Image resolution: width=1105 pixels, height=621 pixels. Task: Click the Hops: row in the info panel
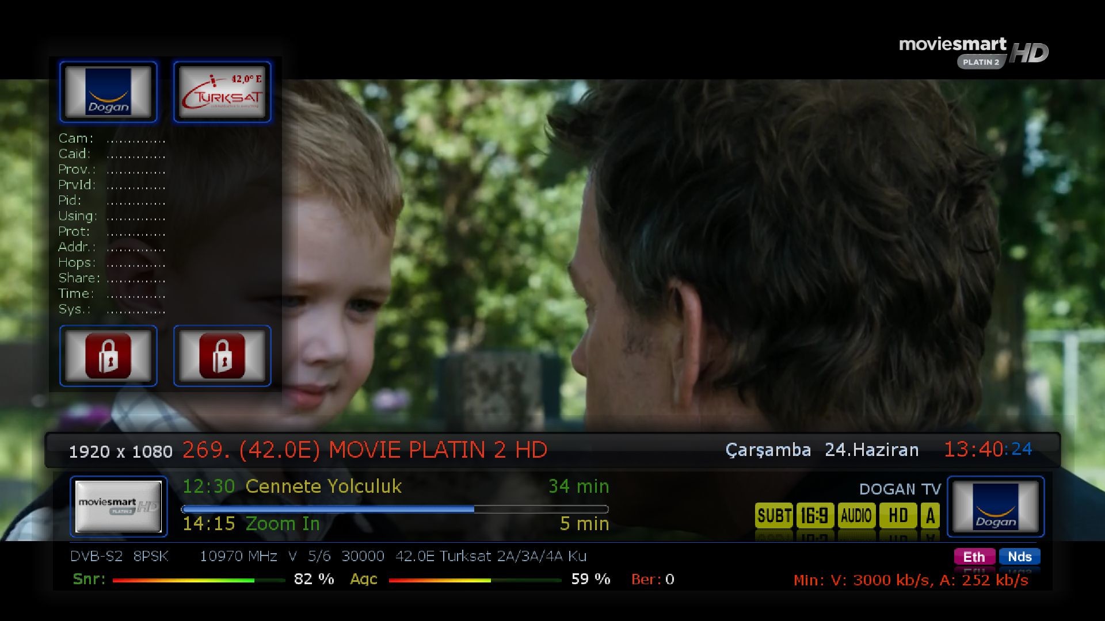[x=112, y=263]
